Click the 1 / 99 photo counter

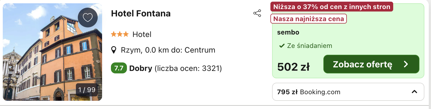(87, 90)
